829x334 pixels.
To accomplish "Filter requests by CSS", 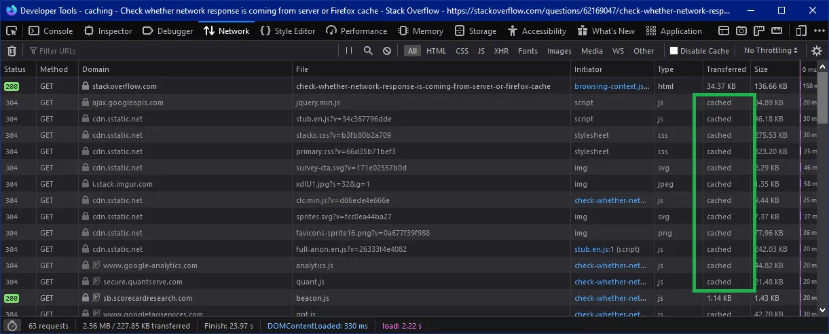I will click(x=462, y=51).
